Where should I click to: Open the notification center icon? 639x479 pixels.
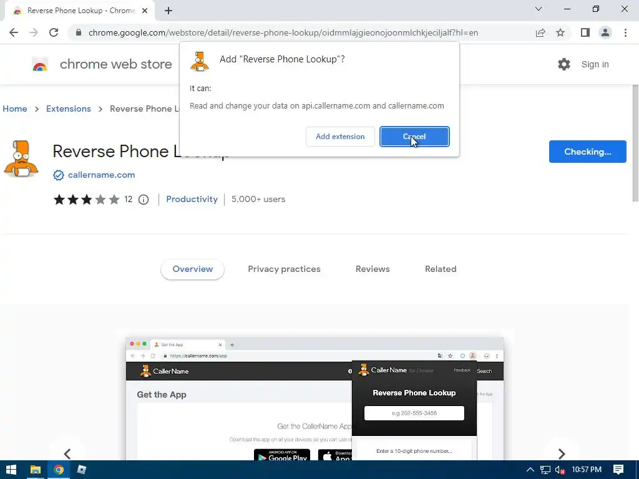(x=618, y=470)
